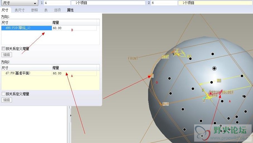Enable 按关系定义增量 under 方向2
Screen dimensions: 253x143
pos(3,94)
